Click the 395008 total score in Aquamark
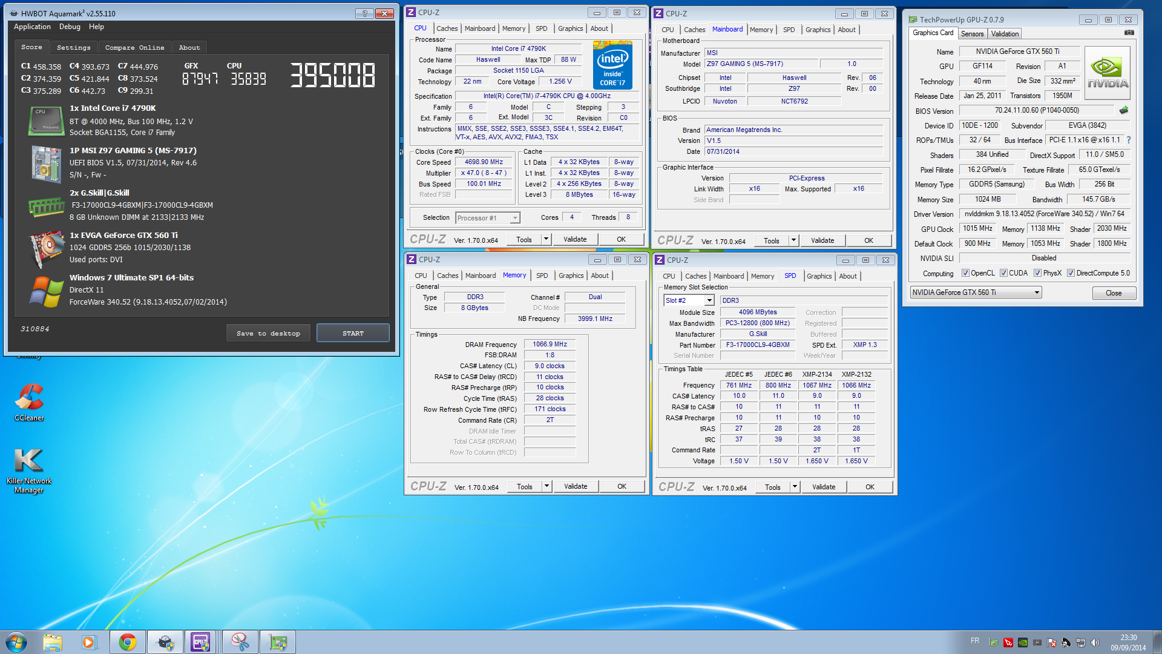Screen dimensions: 1162x654 (x=333, y=76)
